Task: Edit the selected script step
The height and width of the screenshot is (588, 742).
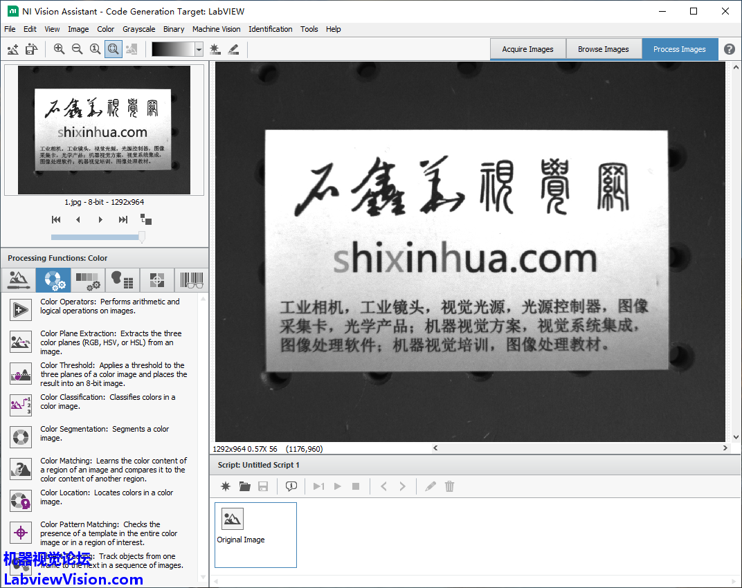Action: click(x=430, y=486)
